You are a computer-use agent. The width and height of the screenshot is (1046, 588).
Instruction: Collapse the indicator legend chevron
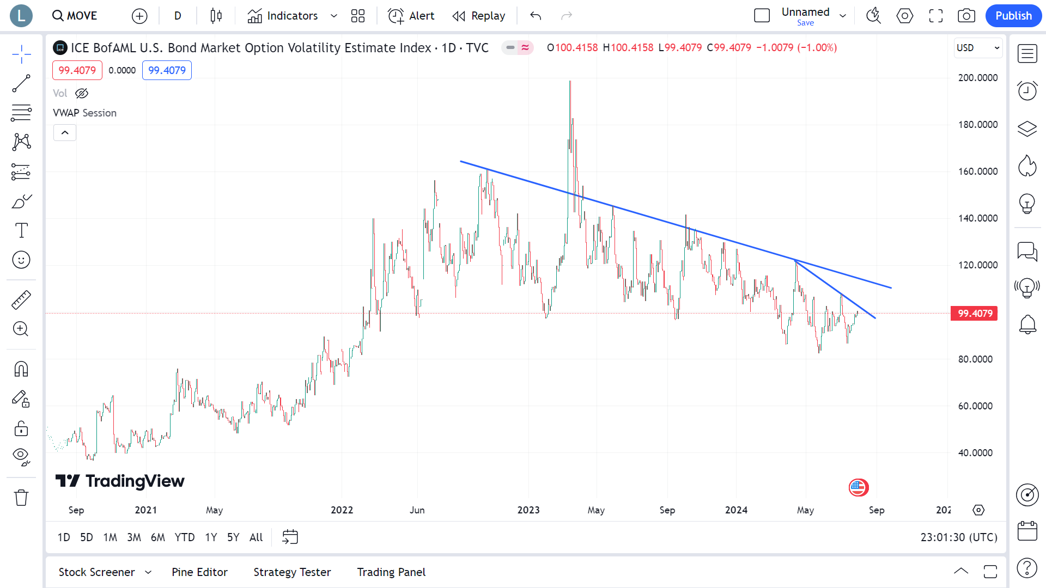tap(65, 132)
